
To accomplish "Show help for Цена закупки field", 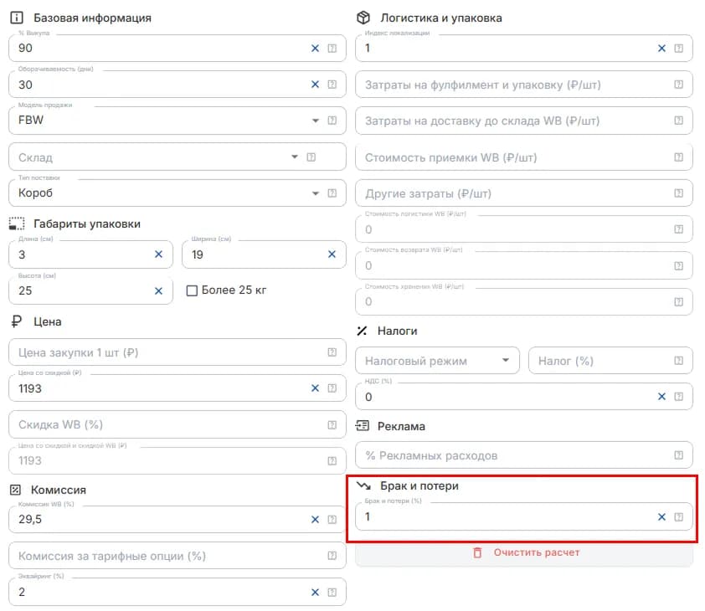I will coord(332,352).
